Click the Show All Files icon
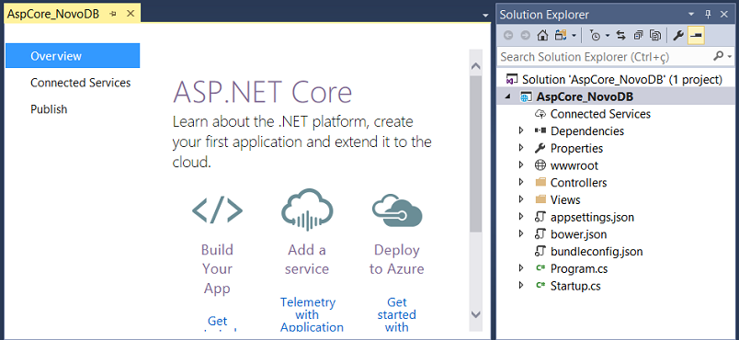739x340 pixels. point(655,35)
